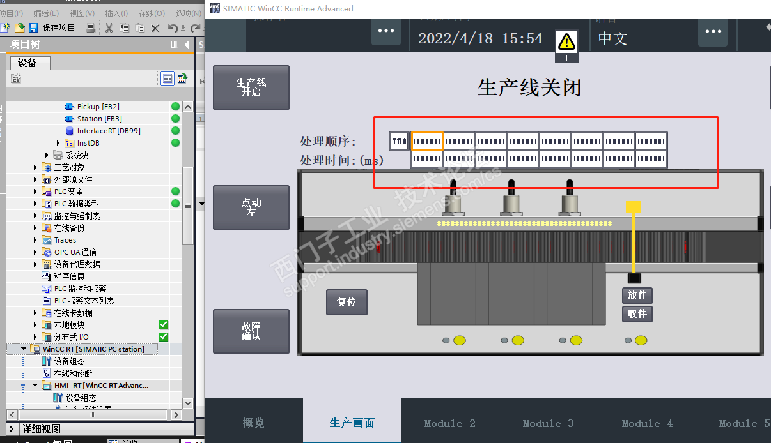Expand the PLC 变量 node
The height and width of the screenshot is (443, 771).
tap(35, 191)
